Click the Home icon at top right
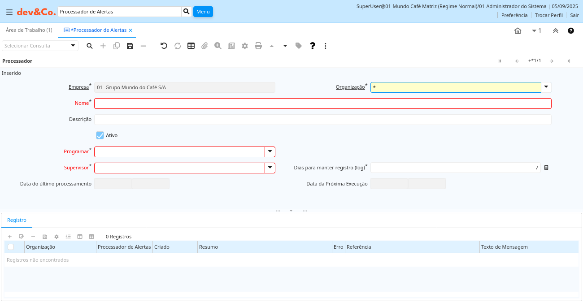 (x=518, y=31)
